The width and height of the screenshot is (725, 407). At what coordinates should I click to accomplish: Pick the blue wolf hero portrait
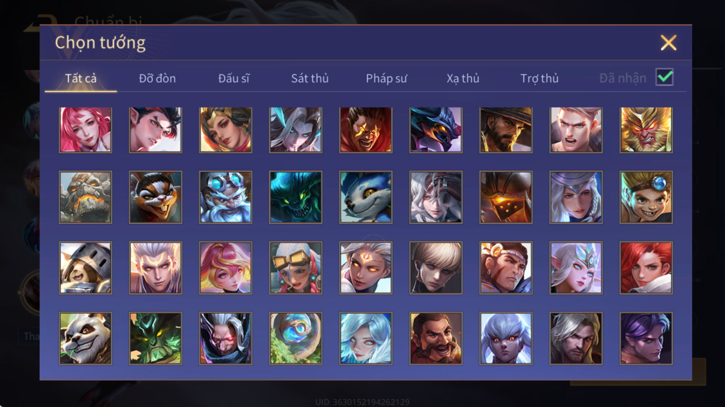[x=366, y=197]
